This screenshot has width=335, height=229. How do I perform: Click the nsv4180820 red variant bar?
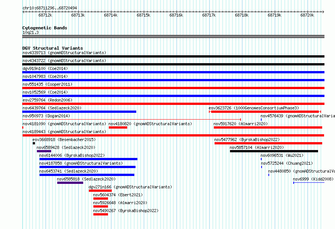pyautogui.click(x=118, y=127)
